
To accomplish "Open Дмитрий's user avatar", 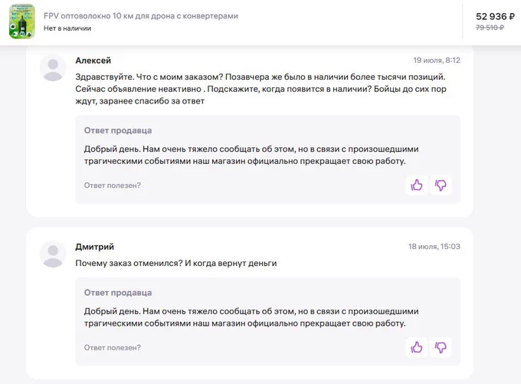I will click(x=53, y=254).
